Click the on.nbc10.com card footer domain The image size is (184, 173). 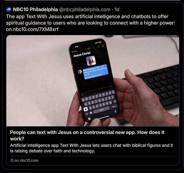click(x=26, y=160)
